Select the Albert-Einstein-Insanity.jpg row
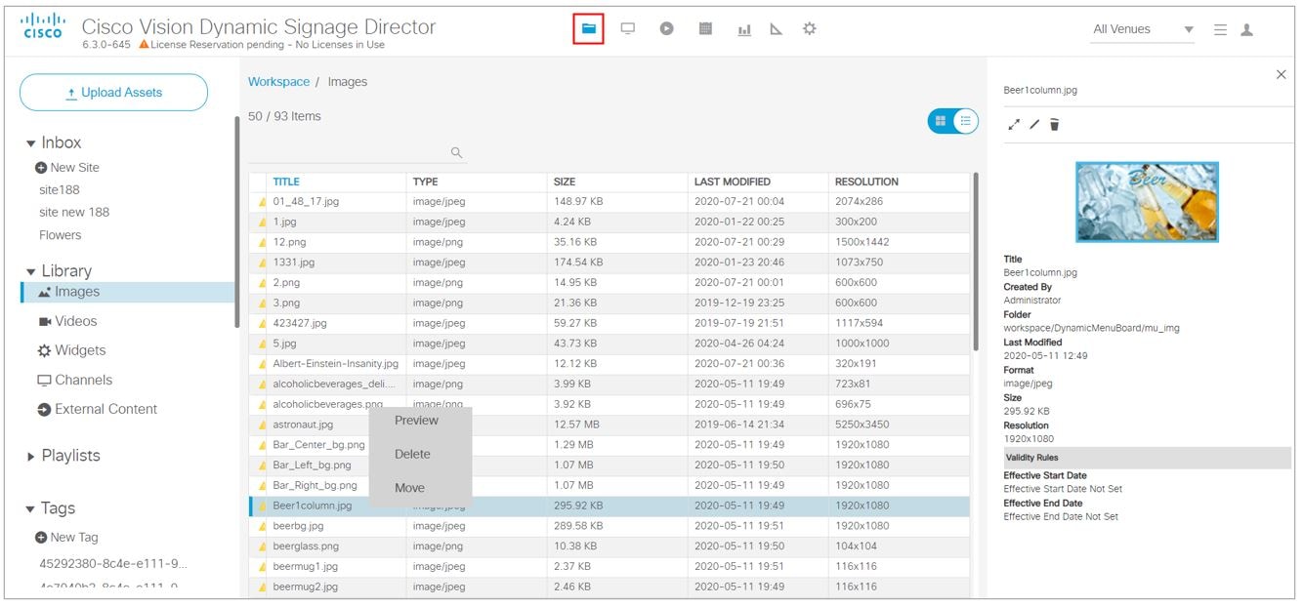This screenshot has height=607, width=1304. pyautogui.click(x=610, y=364)
